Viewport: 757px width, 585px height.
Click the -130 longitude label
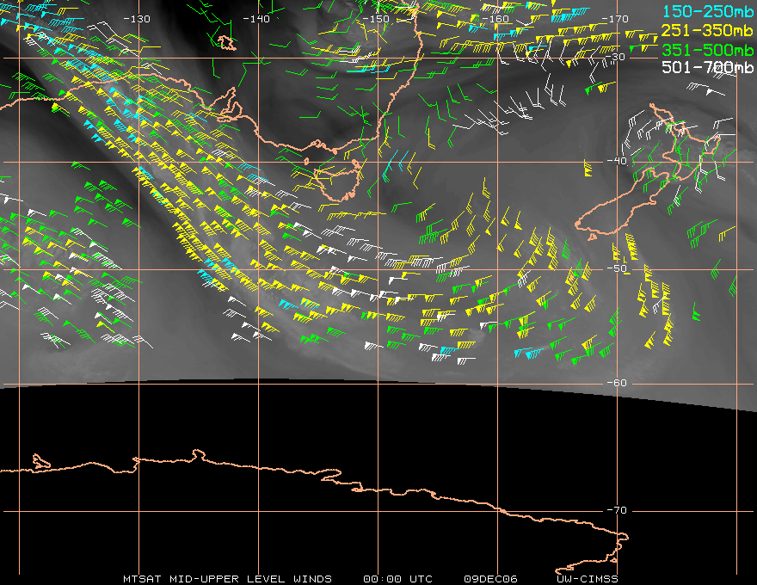tap(137, 19)
